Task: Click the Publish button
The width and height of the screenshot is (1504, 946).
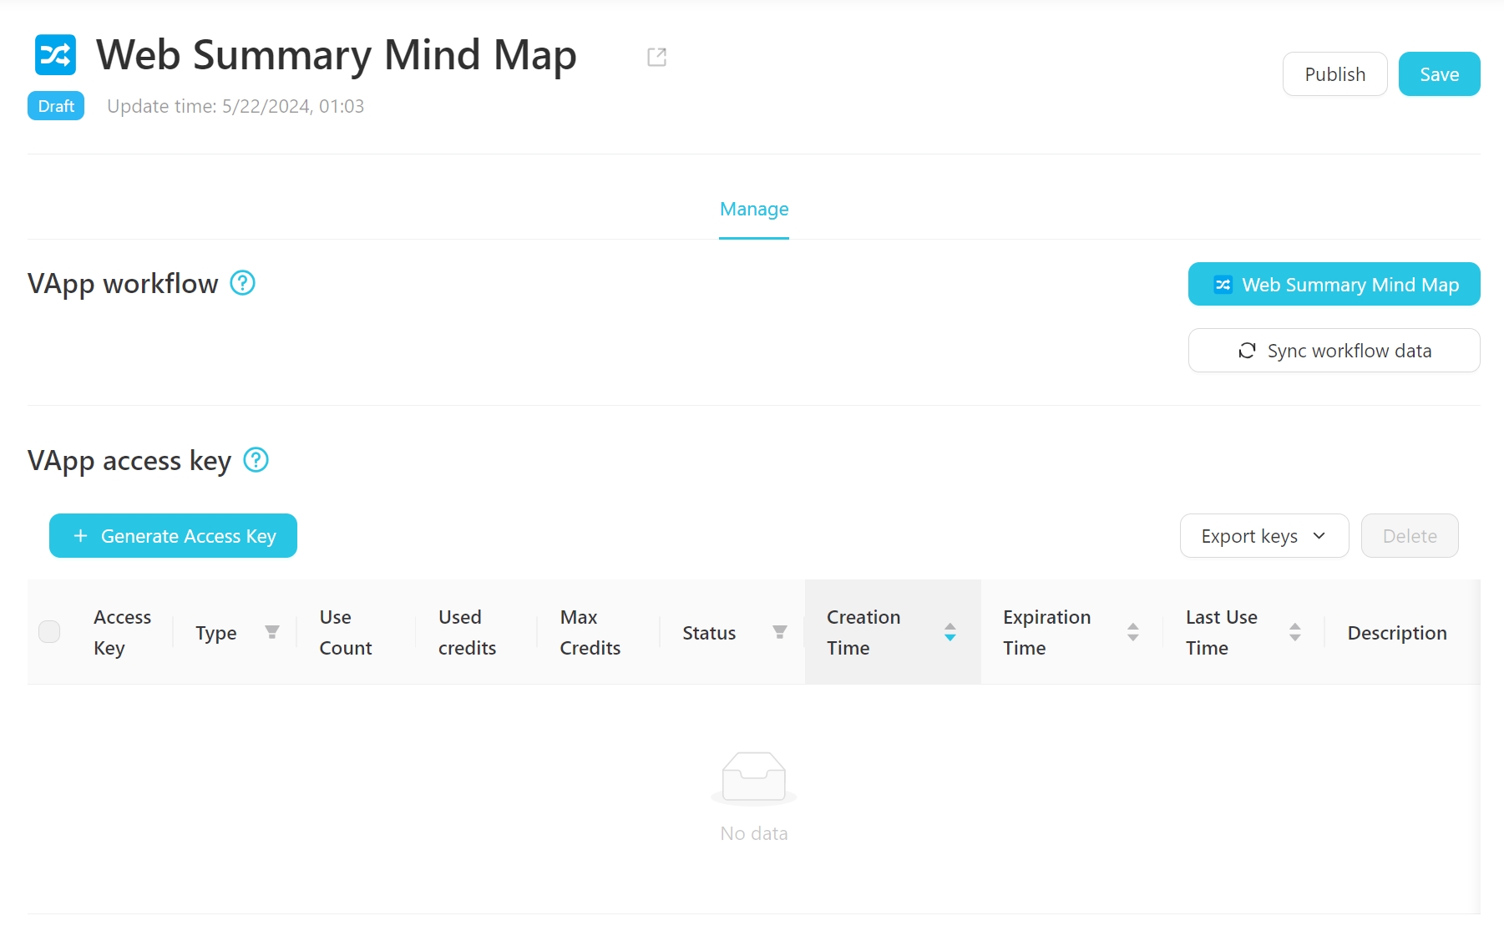Action: point(1334,74)
